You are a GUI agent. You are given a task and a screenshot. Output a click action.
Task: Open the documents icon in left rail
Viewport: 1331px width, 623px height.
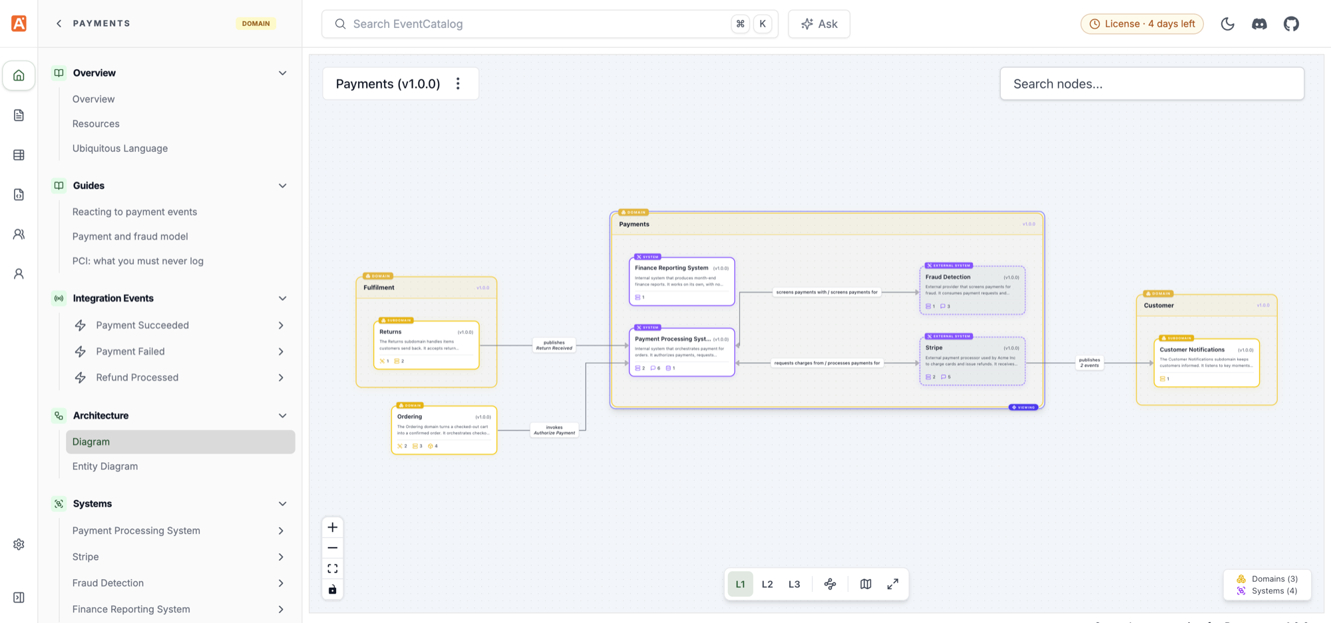click(19, 115)
